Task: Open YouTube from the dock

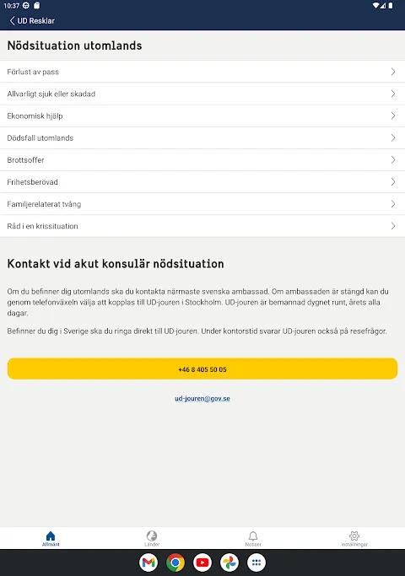Action: pos(202,563)
